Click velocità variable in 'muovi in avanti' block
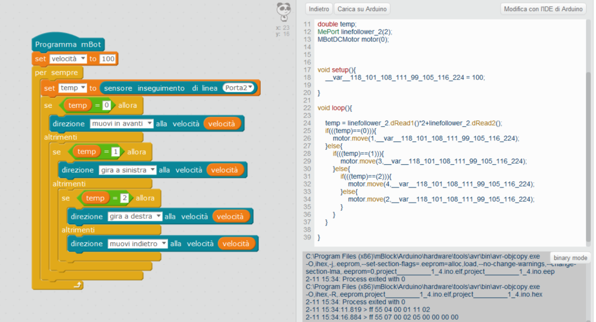 [x=222, y=123]
